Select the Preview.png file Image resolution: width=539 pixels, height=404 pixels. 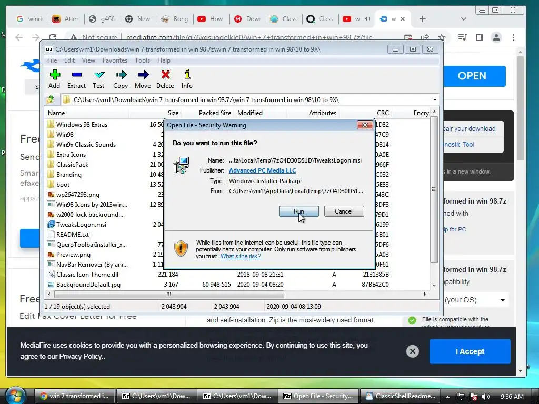pos(73,254)
